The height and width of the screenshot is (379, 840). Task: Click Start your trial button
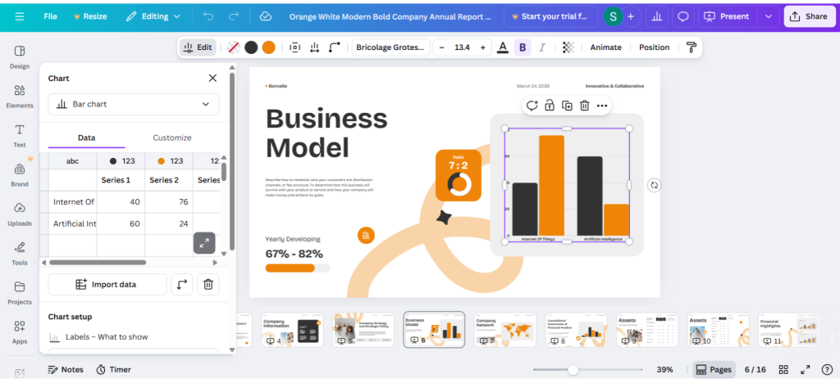pos(550,16)
